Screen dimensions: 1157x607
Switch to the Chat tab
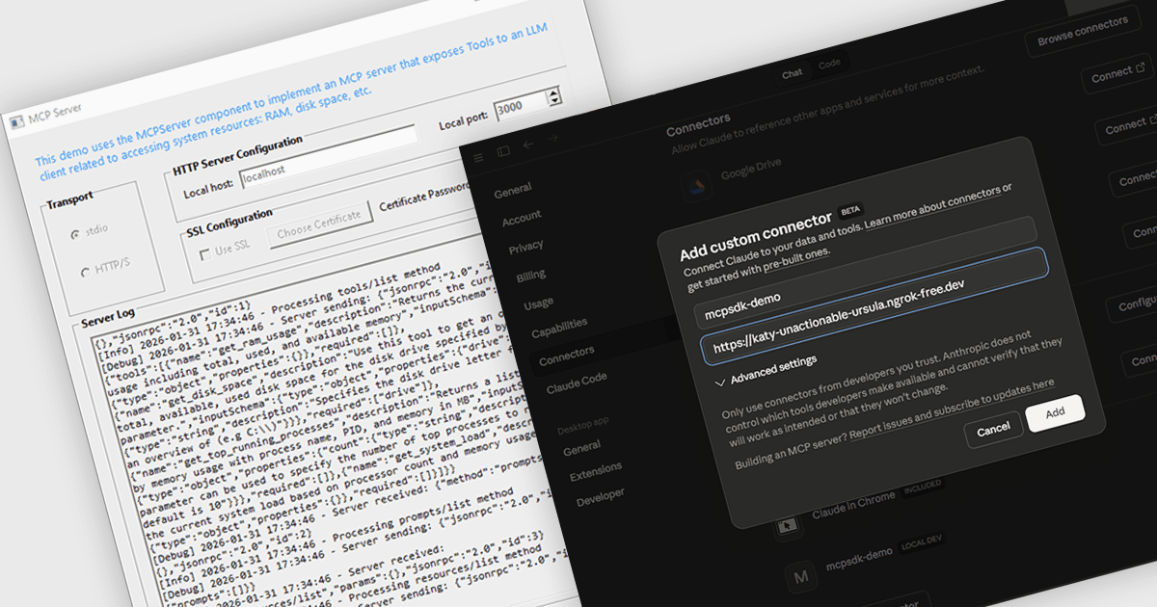[793, 73]
